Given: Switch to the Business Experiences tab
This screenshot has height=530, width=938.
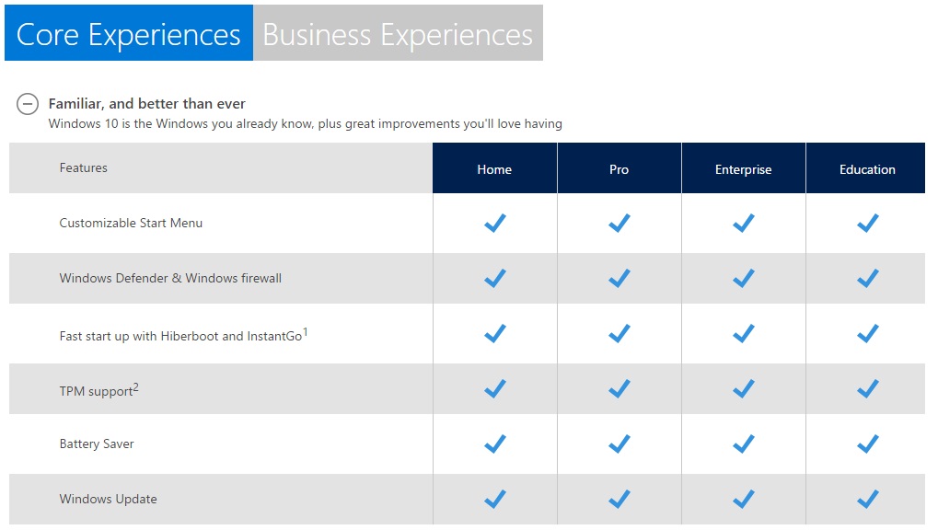Looking at the screenshot, I should tap(398, 33).
